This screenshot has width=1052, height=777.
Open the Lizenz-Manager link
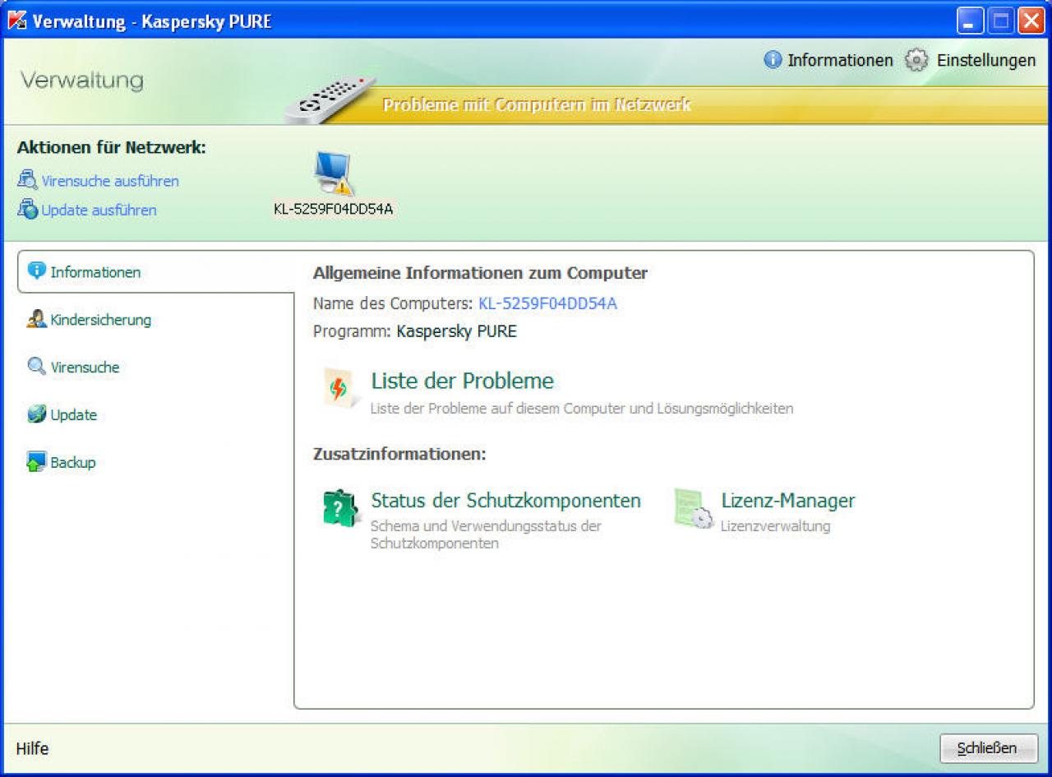click(787, 500)
